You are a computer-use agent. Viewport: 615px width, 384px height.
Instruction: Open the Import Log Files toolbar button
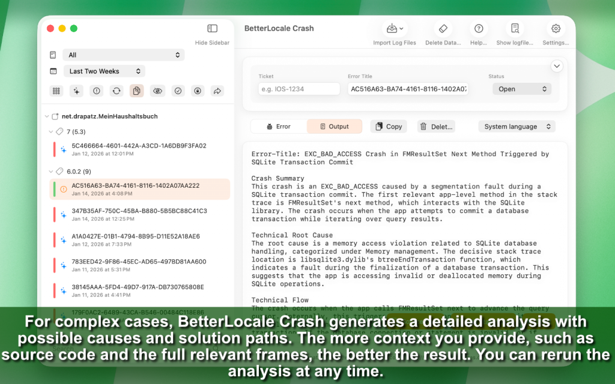pyautogui.click(x=394, y=29)
